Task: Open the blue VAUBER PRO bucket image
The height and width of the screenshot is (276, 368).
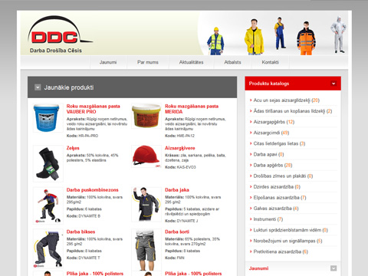Action: pyautogui.click(x=46, y=118)
